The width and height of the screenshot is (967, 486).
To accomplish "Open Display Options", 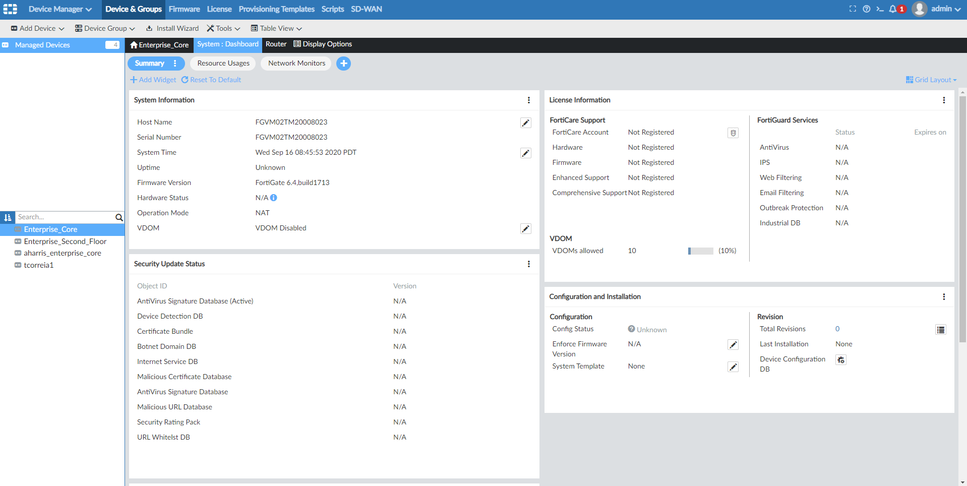I will tap(323, 44).
